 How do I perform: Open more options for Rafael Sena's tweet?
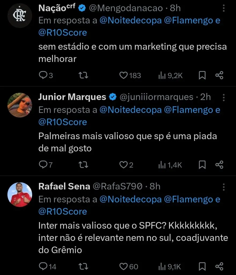point(224,187)
